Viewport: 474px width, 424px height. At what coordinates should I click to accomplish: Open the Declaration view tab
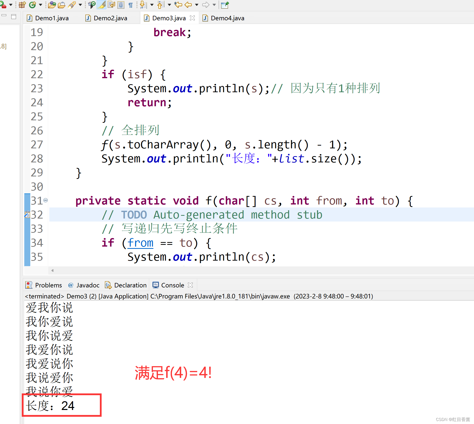tap(126, 285)
